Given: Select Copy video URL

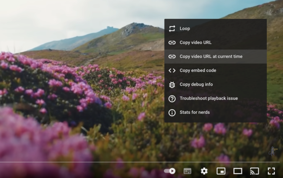Looking at the screenshot, I should coord(195,42).
